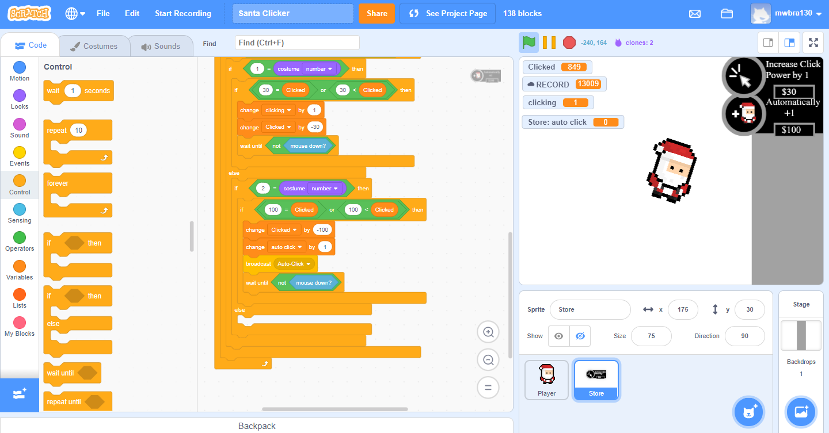Viewport: 829px width, 433px height.
Task: Open the Backpack panel
Action: coord(257,426)
